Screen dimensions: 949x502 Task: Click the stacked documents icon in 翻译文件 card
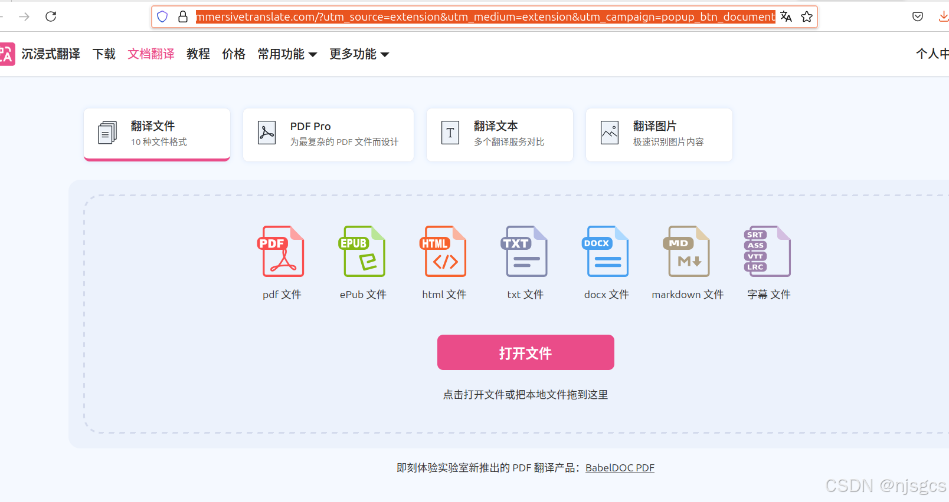107,133
